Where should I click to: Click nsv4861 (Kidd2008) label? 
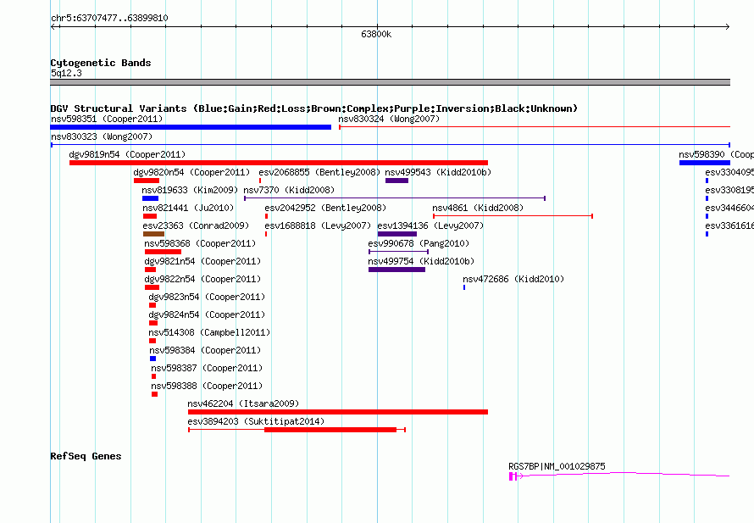tap(478, 208)
